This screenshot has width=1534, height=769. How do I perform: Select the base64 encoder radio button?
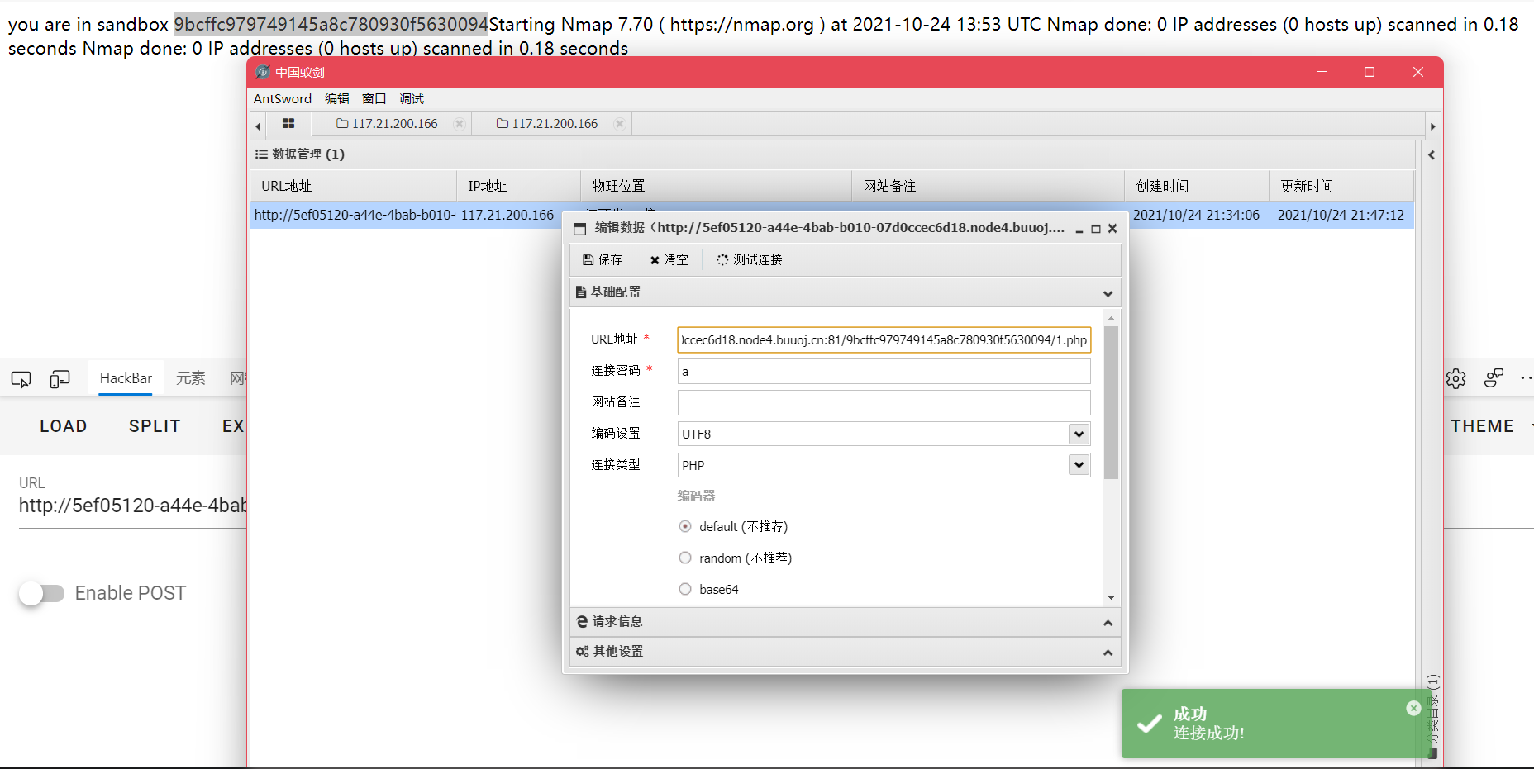685,589
